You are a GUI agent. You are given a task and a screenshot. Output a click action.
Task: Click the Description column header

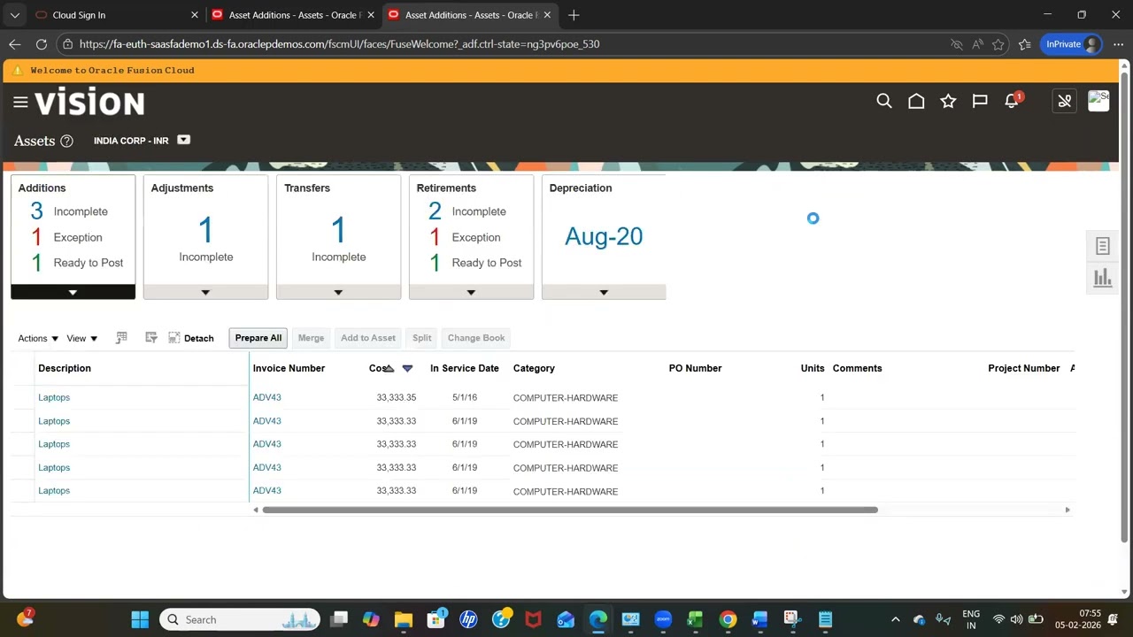65,368
